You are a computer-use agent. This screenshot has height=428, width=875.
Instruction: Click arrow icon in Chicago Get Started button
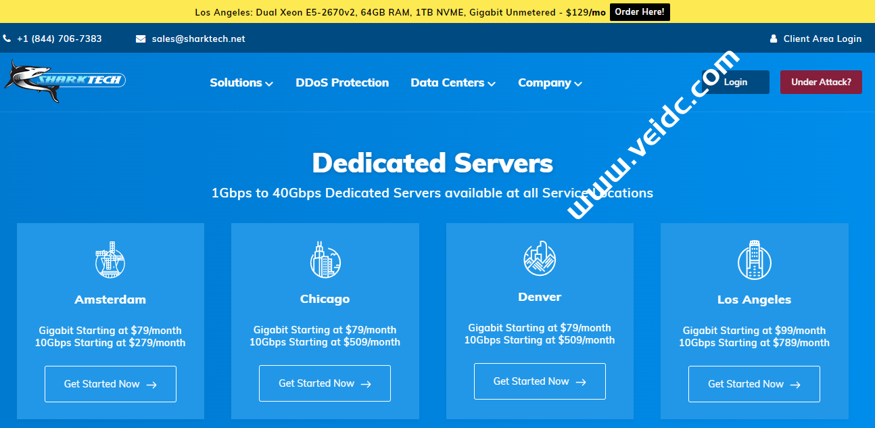[x=366, y=384]
